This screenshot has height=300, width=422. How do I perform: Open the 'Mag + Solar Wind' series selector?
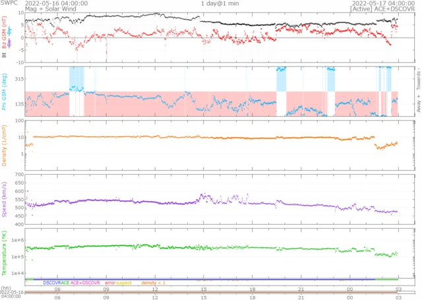click(x=51, y=9)
